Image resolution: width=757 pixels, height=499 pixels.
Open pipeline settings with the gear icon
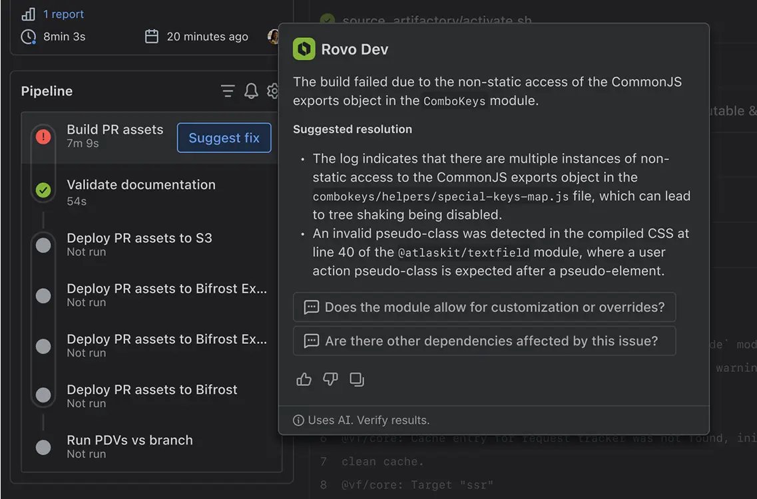click(273, 90)
